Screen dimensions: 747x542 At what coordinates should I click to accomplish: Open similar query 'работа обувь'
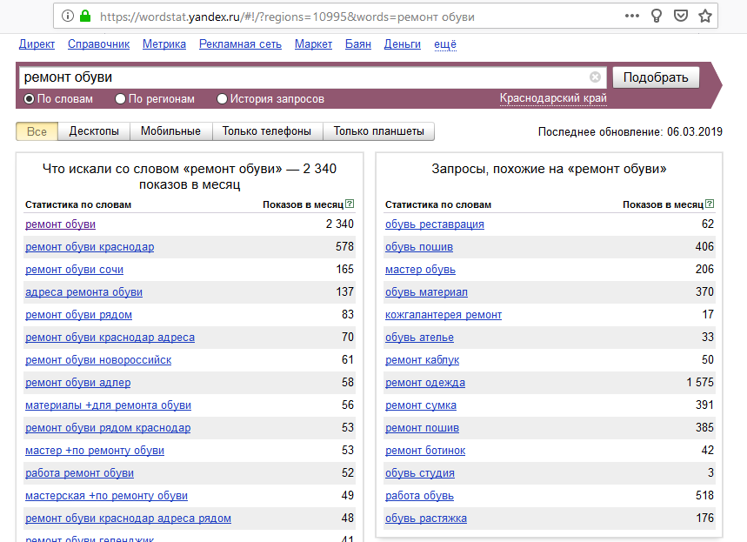[x=419, y=496]
